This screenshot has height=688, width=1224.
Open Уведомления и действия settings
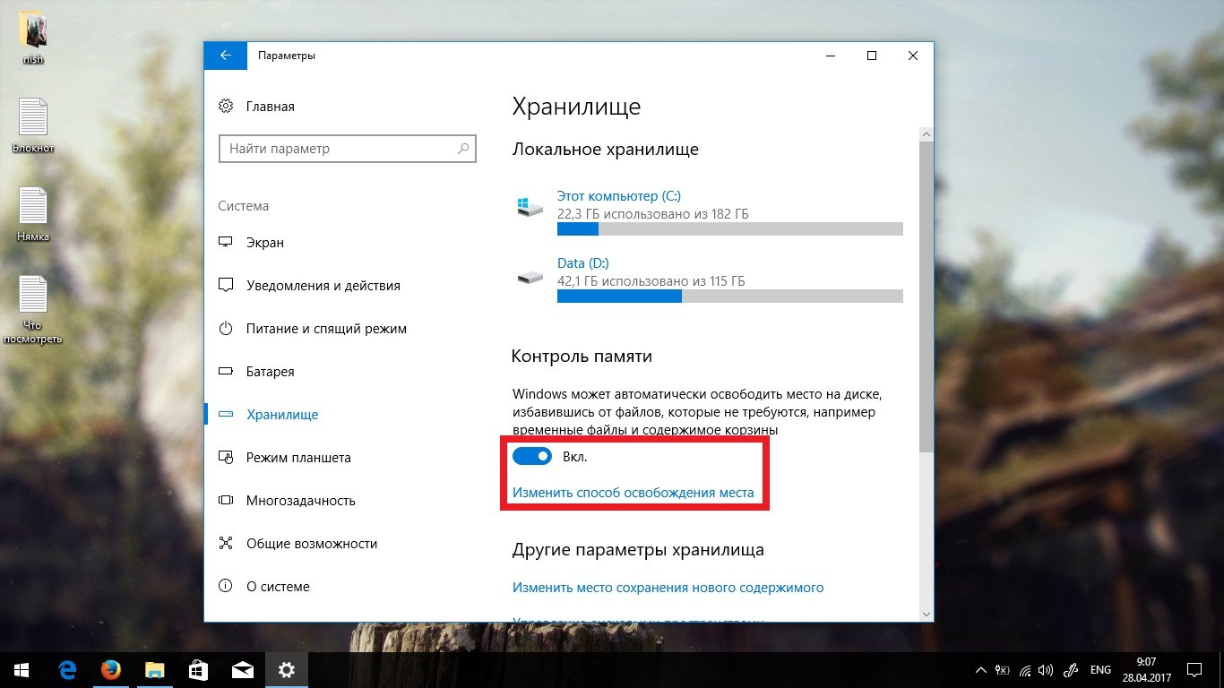click(323, 286)
